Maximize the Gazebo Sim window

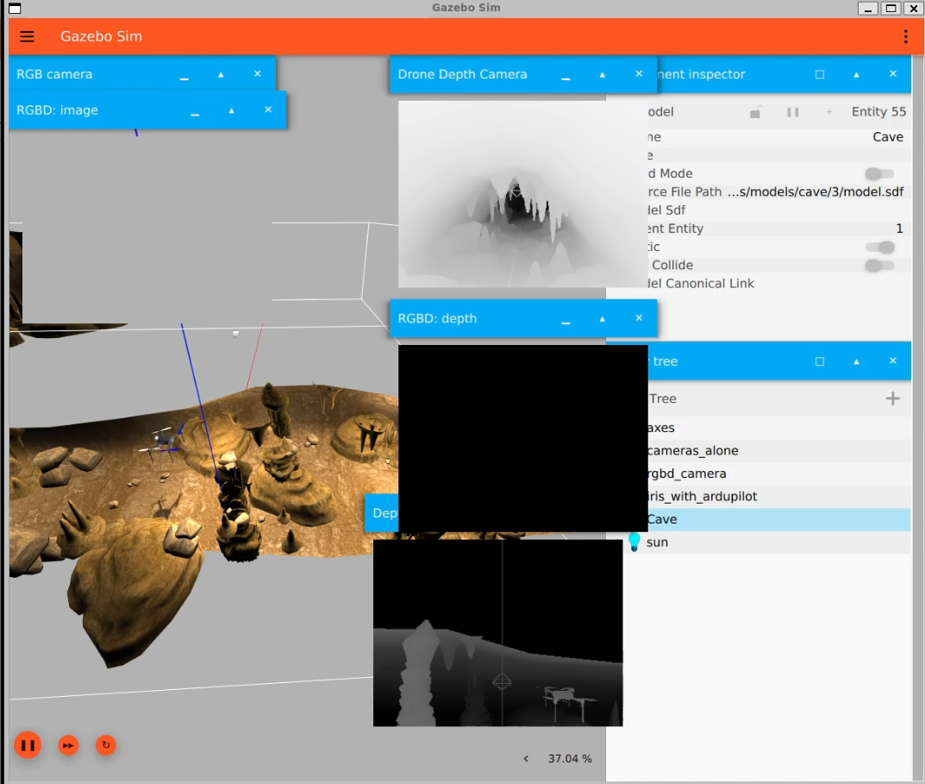coord(891,9)
